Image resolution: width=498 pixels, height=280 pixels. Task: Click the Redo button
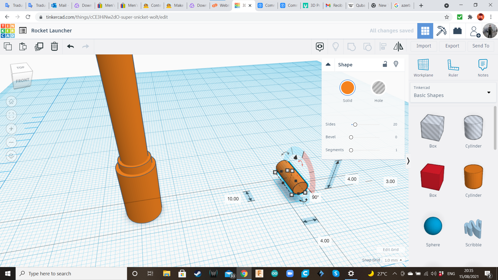tap(86, 46)
